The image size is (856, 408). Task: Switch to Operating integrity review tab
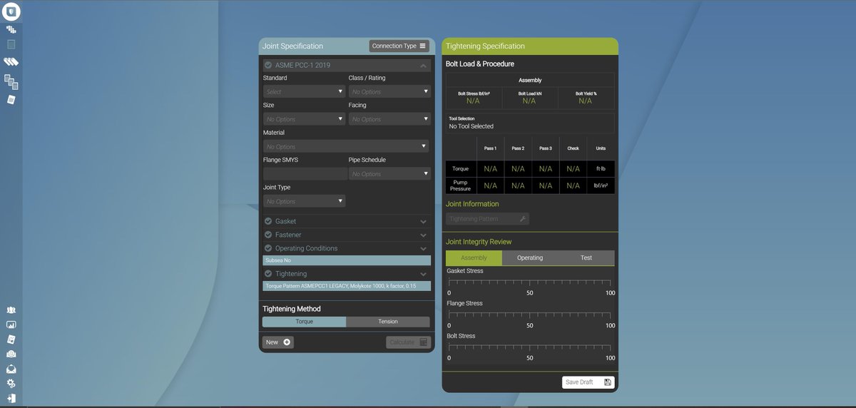[530, 257]
